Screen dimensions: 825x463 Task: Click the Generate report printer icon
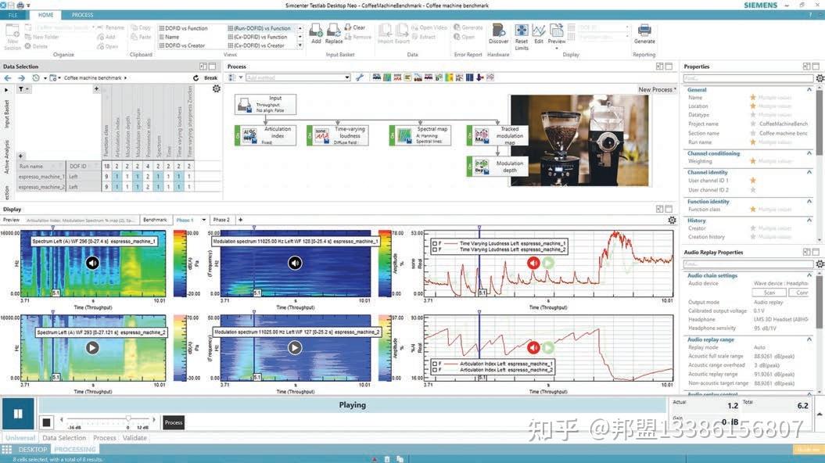point(644,32)
